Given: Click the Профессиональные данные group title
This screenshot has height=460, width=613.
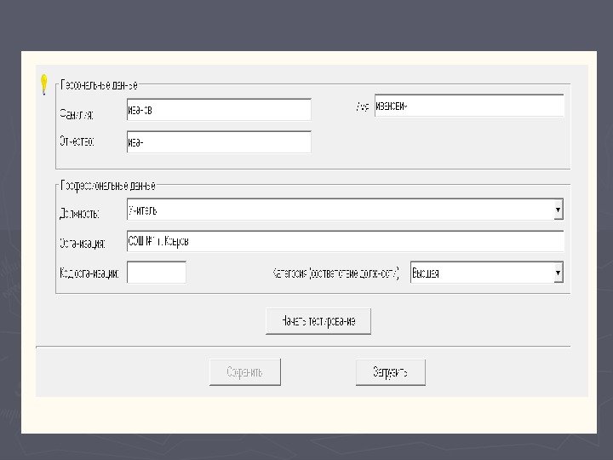Looking at the screenshot, I should click(107, 185).
